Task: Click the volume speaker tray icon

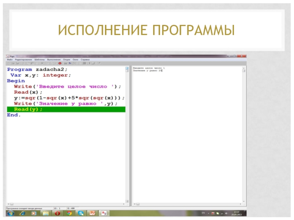Action: pyautogui.click(x=226, y=213)
